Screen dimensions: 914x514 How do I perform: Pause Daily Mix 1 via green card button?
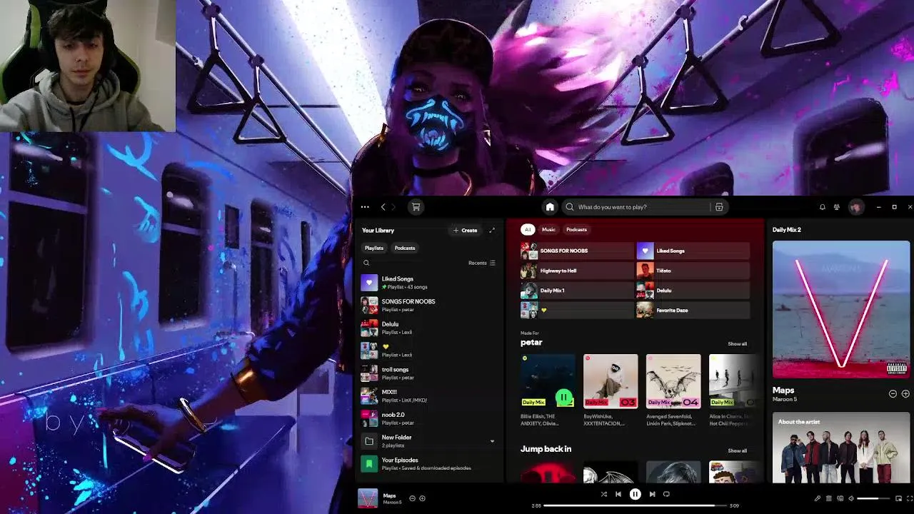click(x=563, y=398)
